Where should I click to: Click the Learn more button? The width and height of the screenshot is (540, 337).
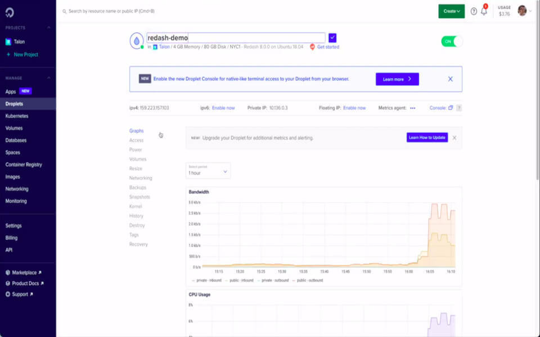(x=397, y=79)
